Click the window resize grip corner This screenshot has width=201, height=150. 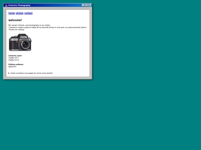click(91, 79)
